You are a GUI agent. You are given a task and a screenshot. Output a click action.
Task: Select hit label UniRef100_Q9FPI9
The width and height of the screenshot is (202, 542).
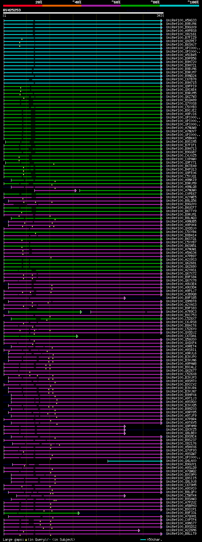click(181, 86)
